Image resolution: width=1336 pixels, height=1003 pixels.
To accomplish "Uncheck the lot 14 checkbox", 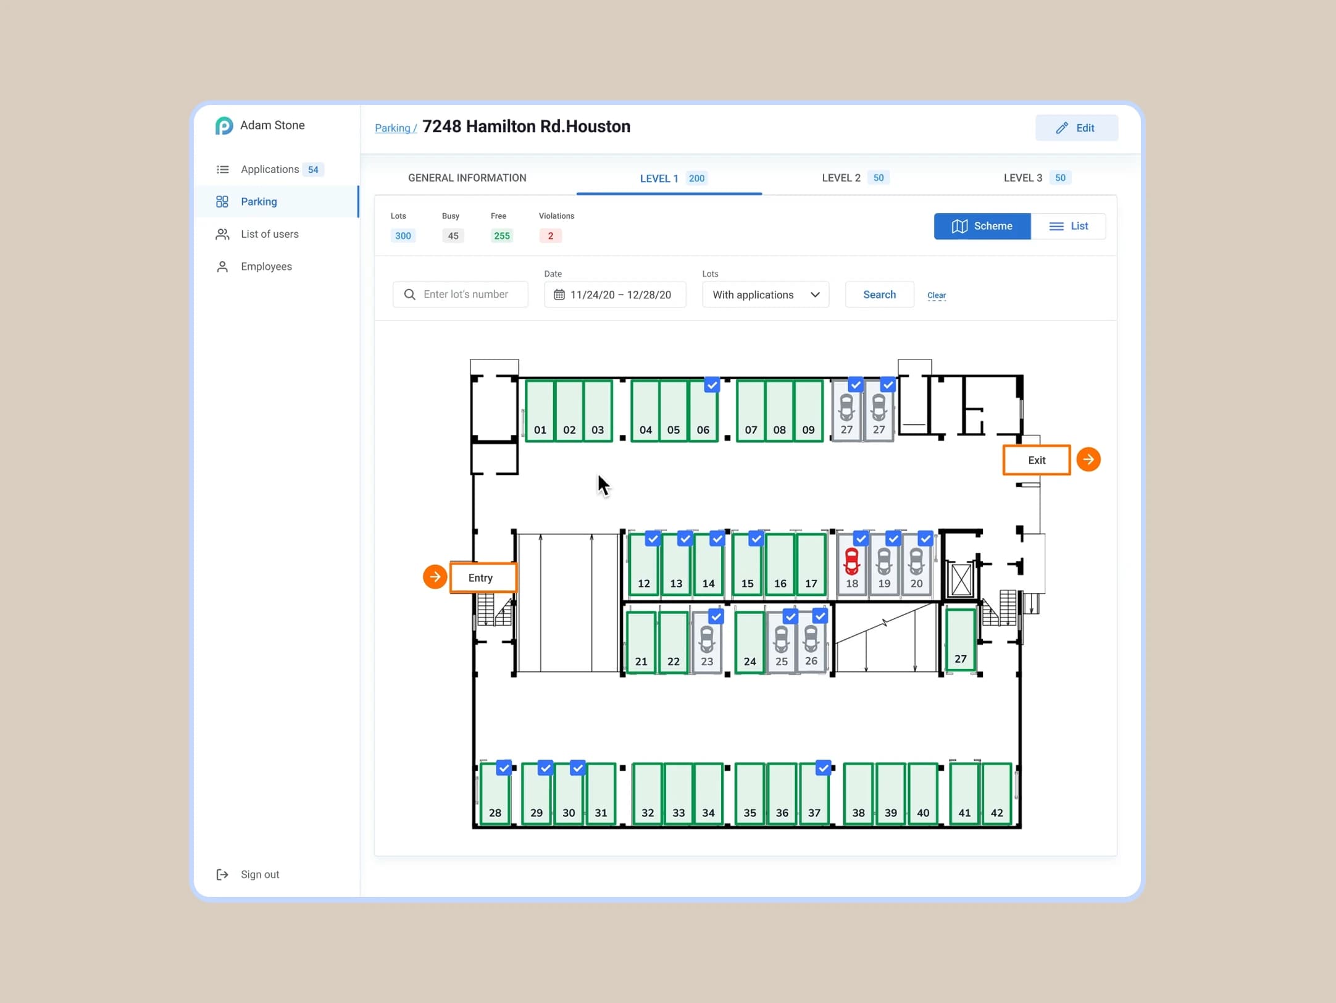I will [717, 539].
